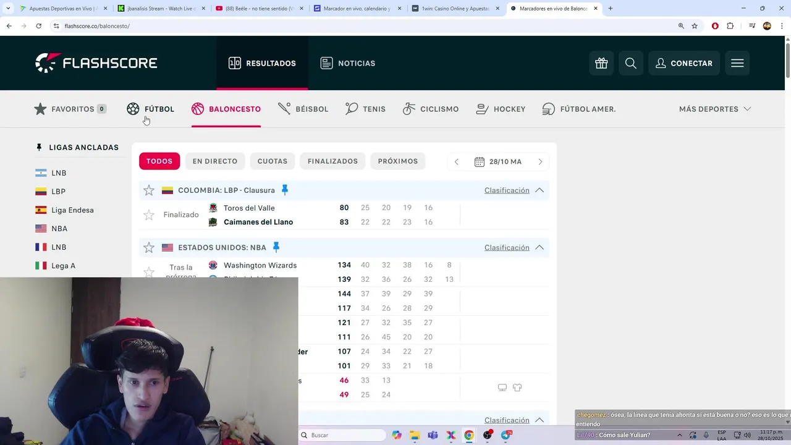This screenshot has height=445, width=791.
Task: Favorite the Estados Unidos NBA league star
Action: (x=149, y=248)
